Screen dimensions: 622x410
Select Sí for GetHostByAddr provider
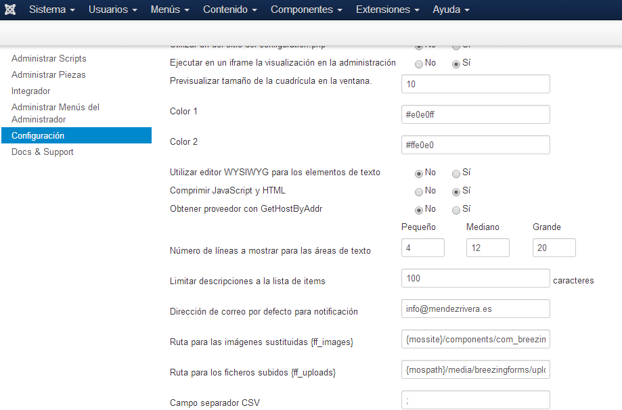tap(456, 210)
